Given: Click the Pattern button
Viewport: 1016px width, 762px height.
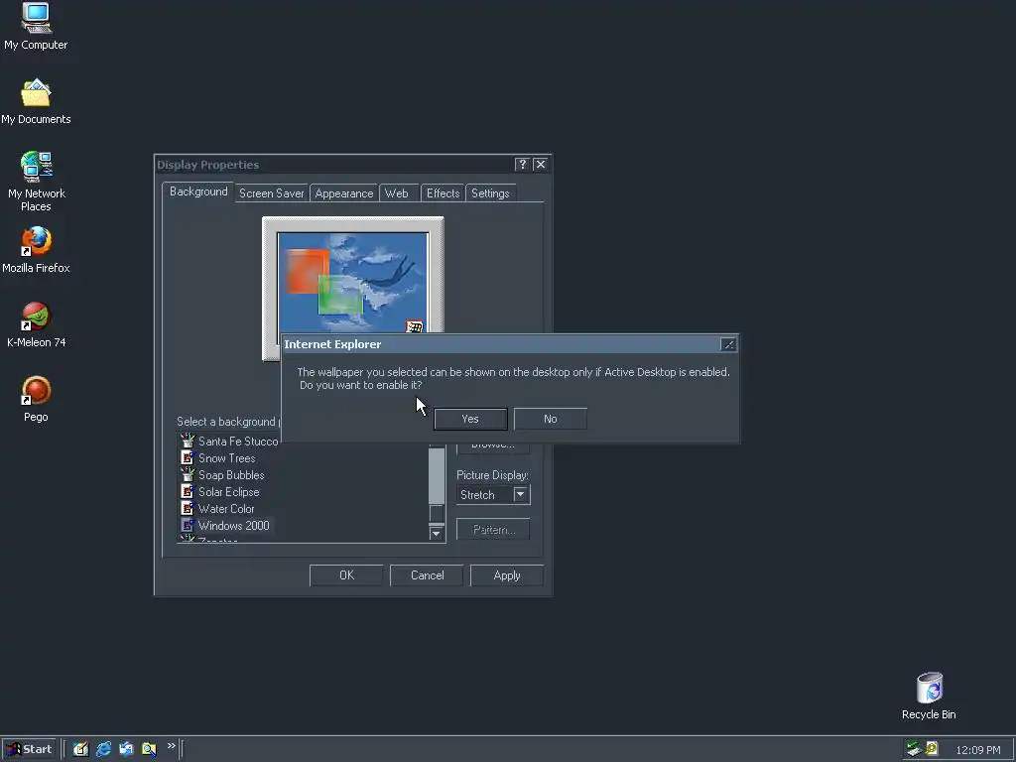Looking at the screenshot, I should pos(493,530).
